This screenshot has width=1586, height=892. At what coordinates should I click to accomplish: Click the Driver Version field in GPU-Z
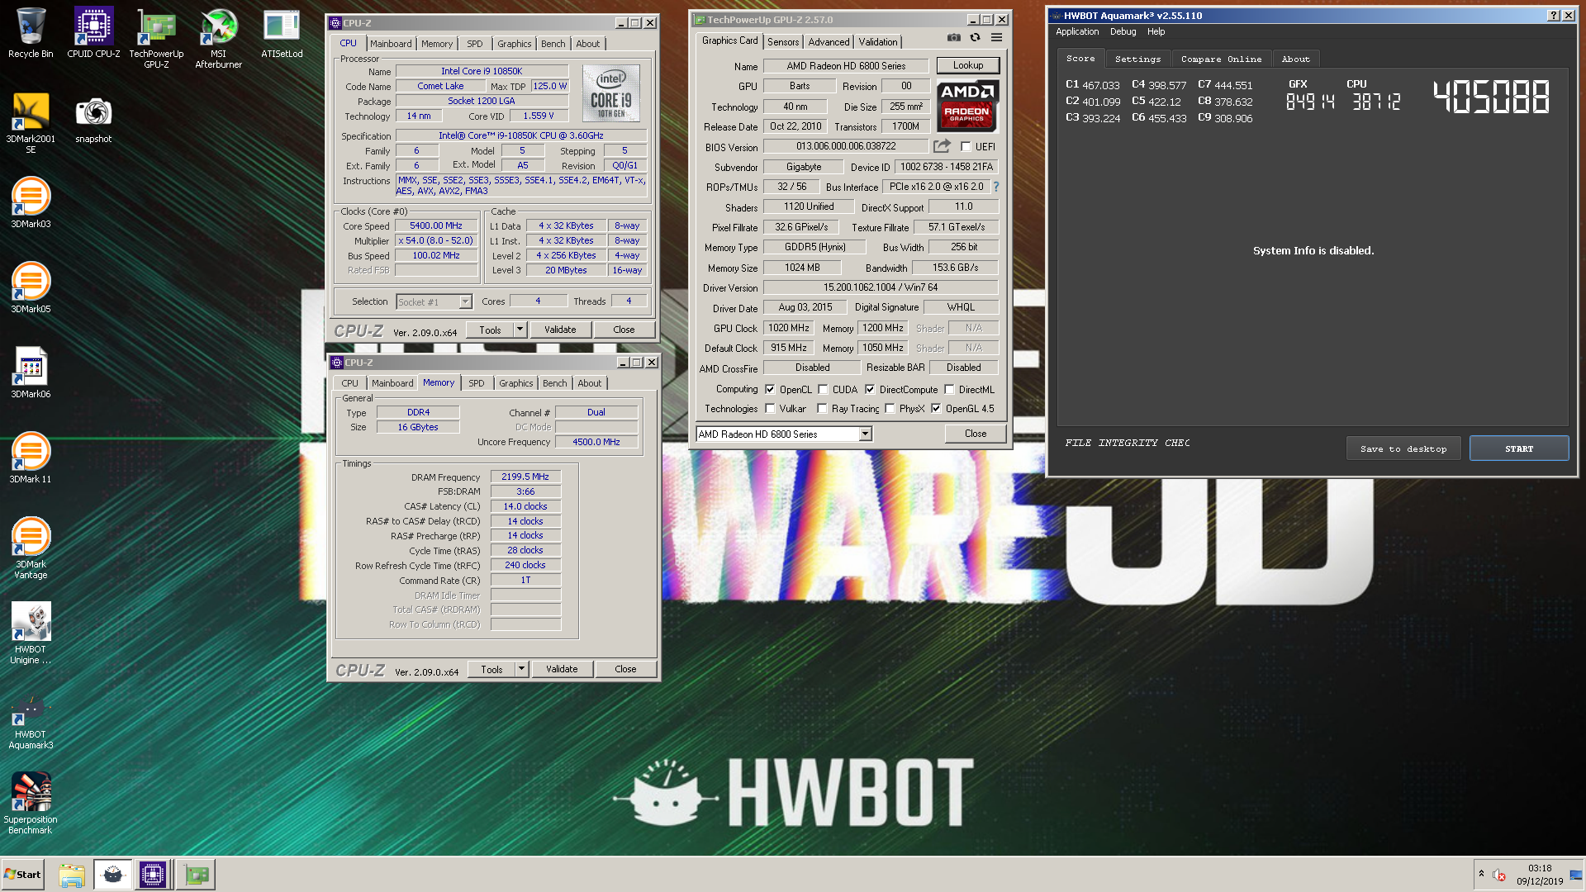click(x=881, y=287)
